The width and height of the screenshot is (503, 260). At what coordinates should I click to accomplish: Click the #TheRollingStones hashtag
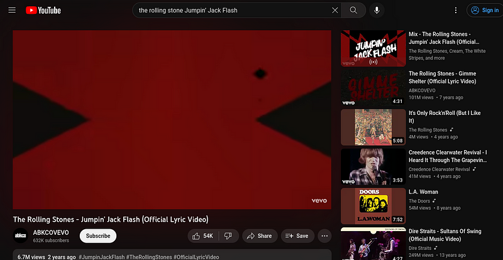click(x=149, y=257)
